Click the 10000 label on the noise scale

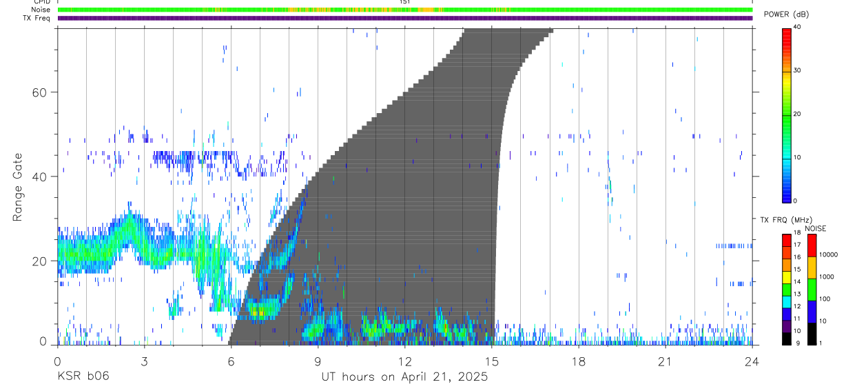[x=829, y=254]
